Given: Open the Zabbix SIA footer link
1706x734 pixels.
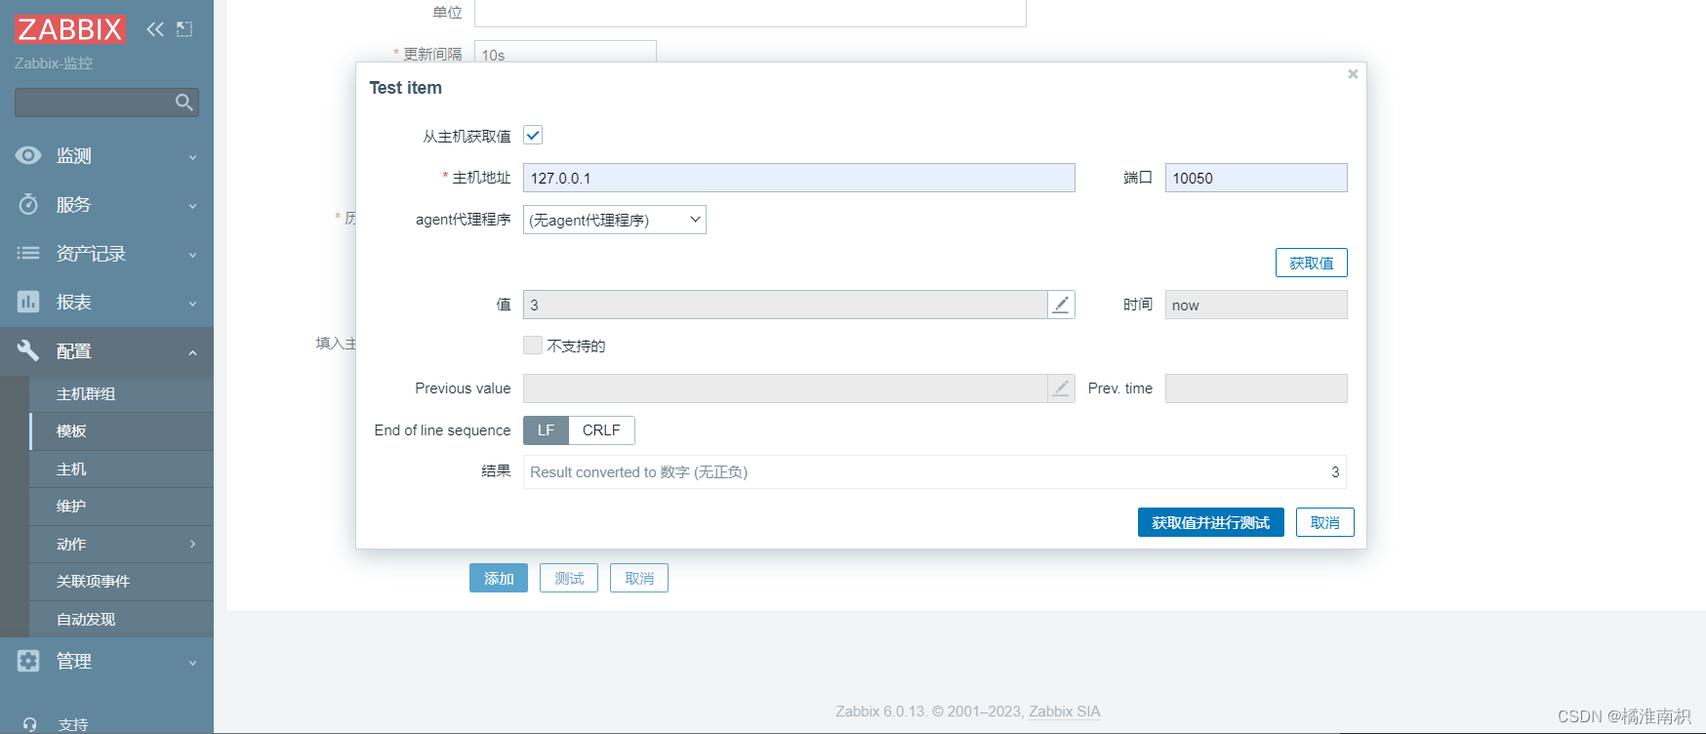Looking at the screenshot, I should click(x=1064, y=712).
